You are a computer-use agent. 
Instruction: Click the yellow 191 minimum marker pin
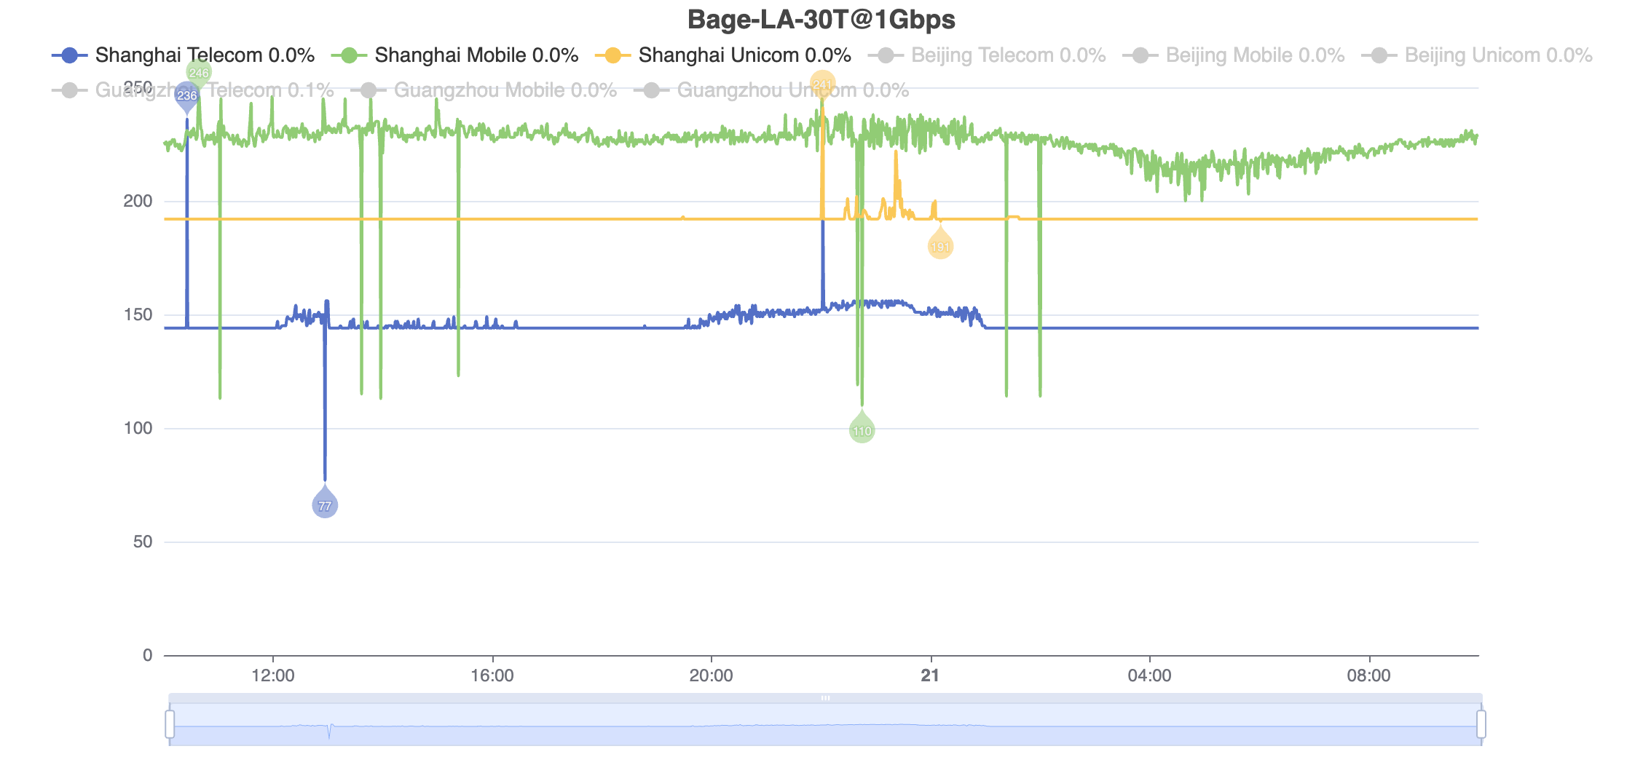click(x=940, y=246)
